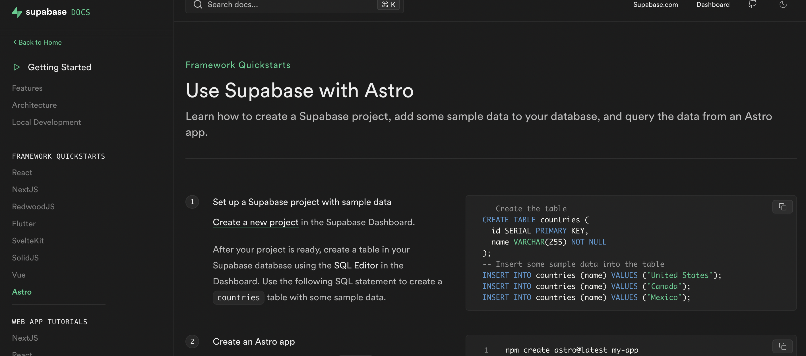Image resolution: width=806 pixels, height=356 pixels.
Task: Open the Dashboard from the top bar
Action: click(713, 5)
